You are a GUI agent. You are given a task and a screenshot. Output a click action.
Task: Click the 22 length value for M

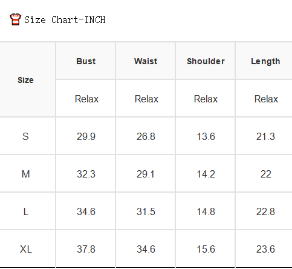[x=266, y=174]
